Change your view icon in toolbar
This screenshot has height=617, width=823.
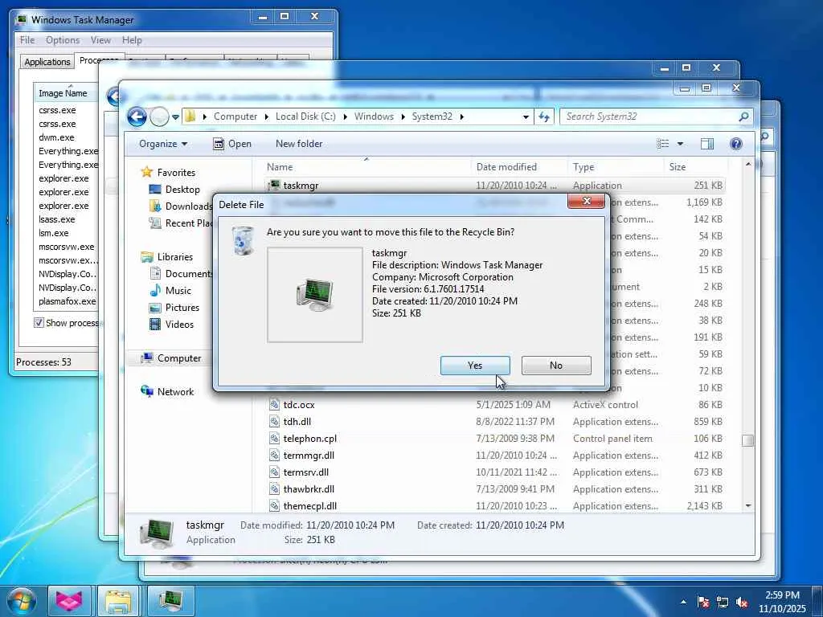pyautogui.click(x=663, y=144)
